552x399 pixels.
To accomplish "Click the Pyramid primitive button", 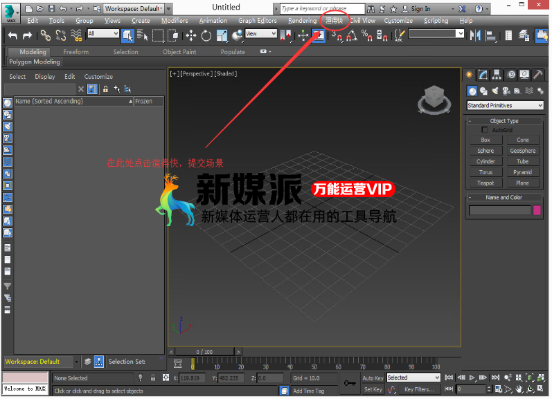I will click(523, 172).
